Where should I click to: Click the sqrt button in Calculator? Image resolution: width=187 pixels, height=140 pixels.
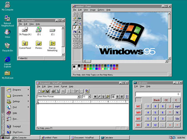click(x=177, y=106)
